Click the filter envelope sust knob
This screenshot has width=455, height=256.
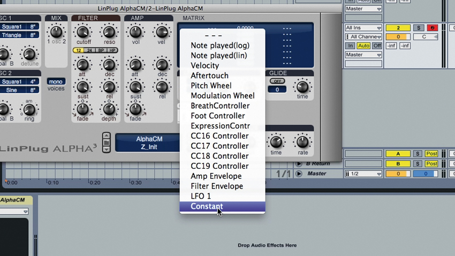[82, 87]
